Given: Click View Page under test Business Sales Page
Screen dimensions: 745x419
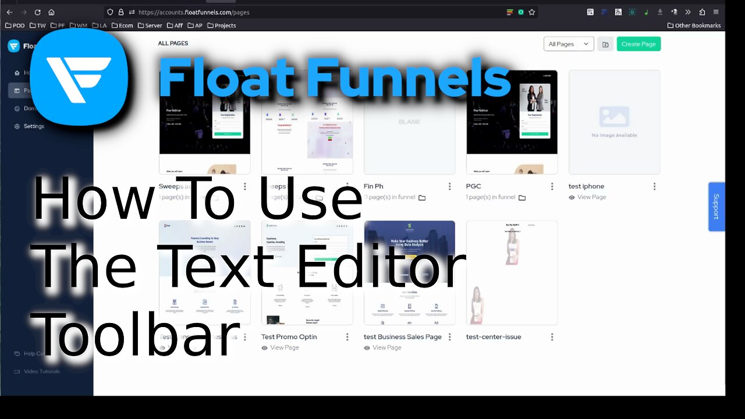Looking at the screenshot, I should tap(382, 347).
